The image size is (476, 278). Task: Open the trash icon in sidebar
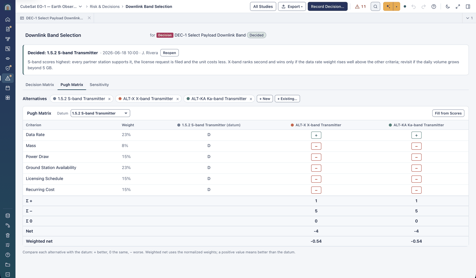(x=8, y=235)
